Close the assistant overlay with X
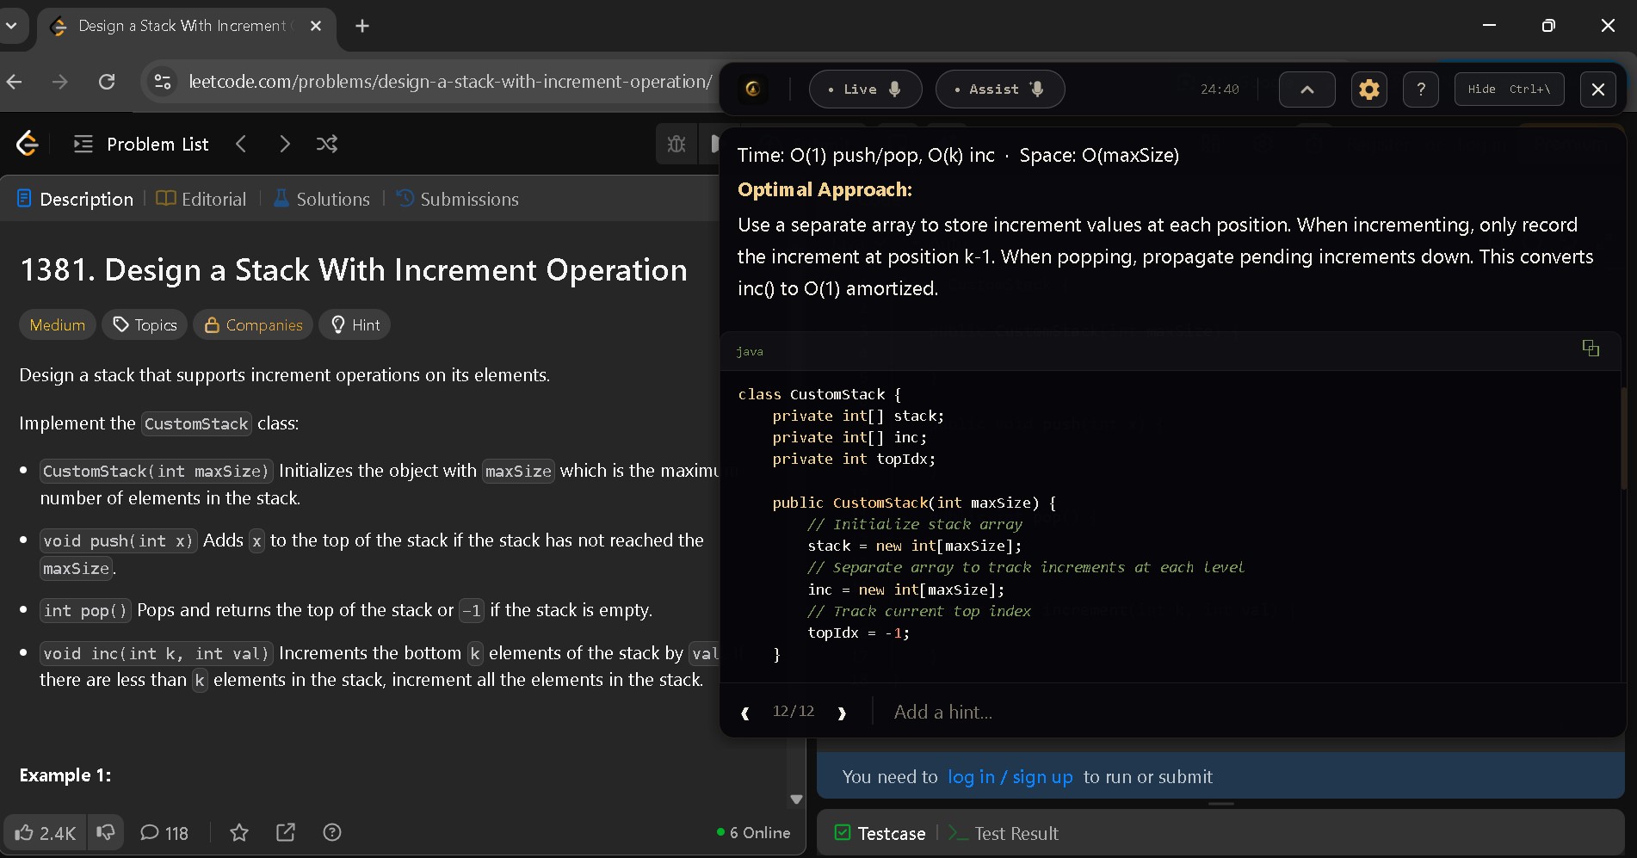This screenshot has height=858, width=1637. pyautogui.click(x=1598, y=89)
